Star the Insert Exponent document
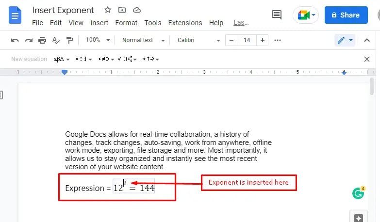This screenshot has width=380, height=222. (108, 10)
